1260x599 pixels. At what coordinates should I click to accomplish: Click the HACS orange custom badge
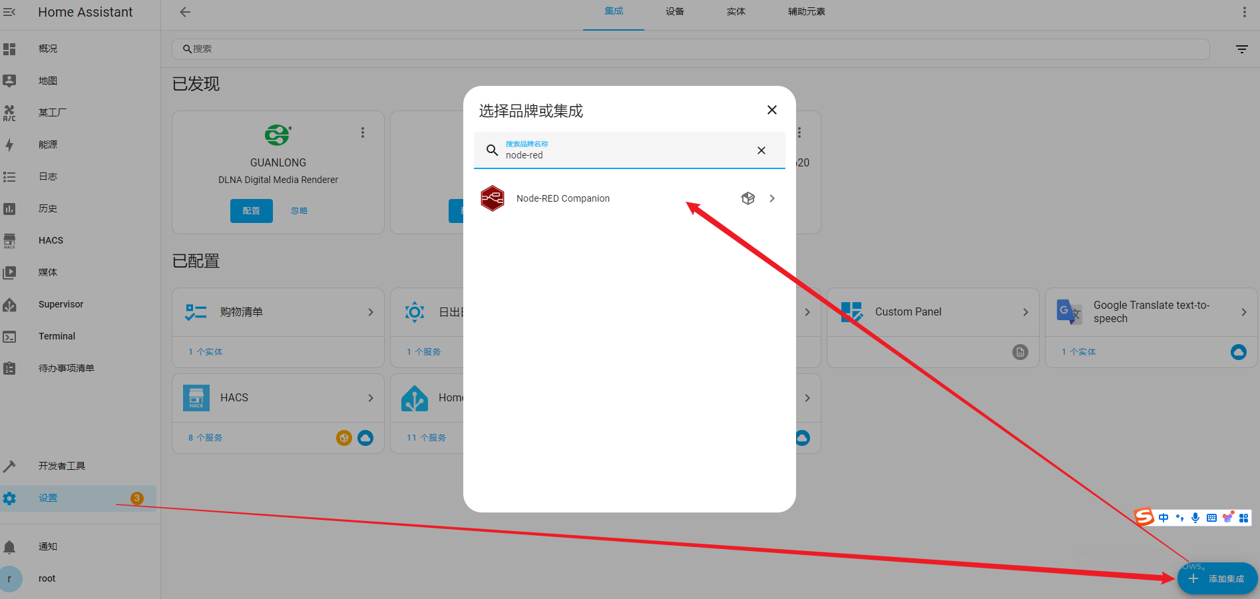(x=344, y=438)
